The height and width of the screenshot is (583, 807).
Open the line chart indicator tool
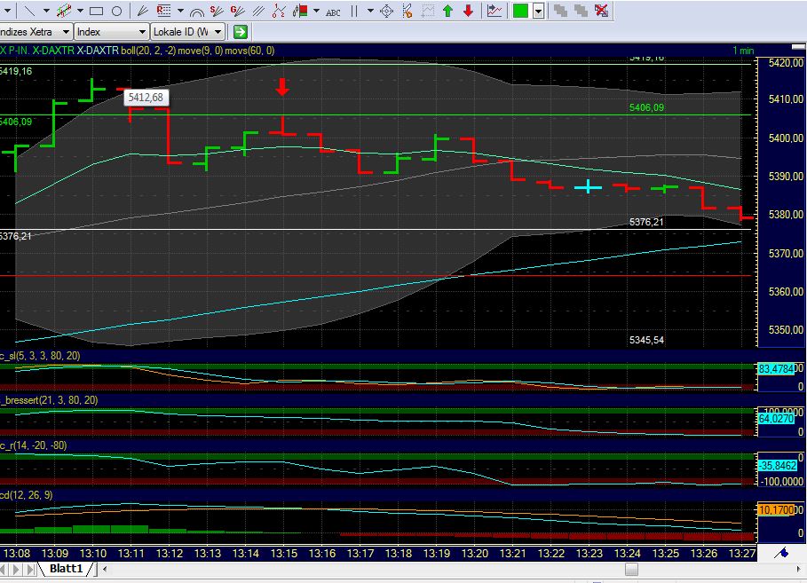(494, 11)
